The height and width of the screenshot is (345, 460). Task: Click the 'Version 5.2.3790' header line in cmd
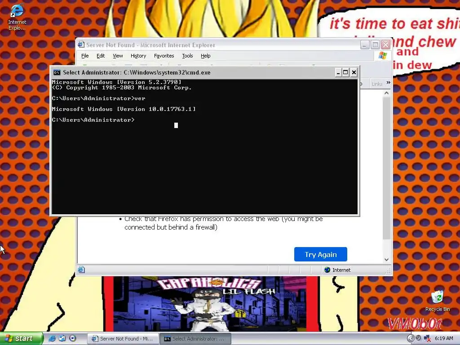point(117,82)
